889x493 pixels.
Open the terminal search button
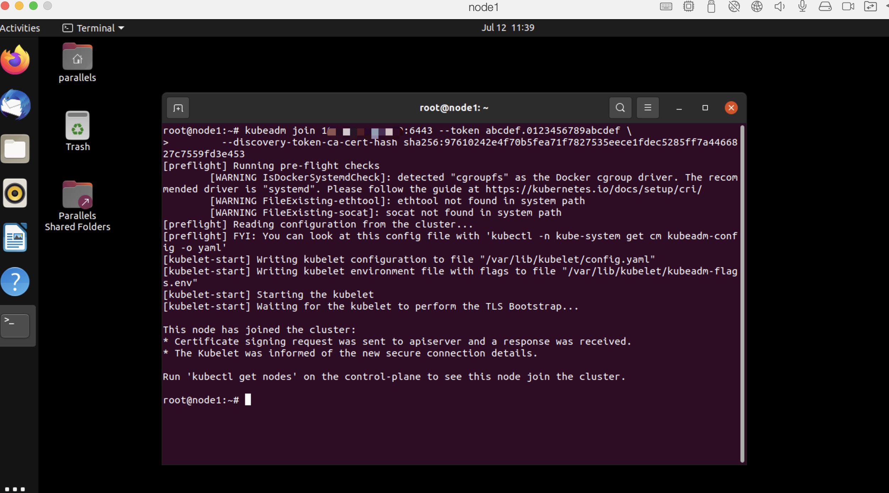point(620,107)
